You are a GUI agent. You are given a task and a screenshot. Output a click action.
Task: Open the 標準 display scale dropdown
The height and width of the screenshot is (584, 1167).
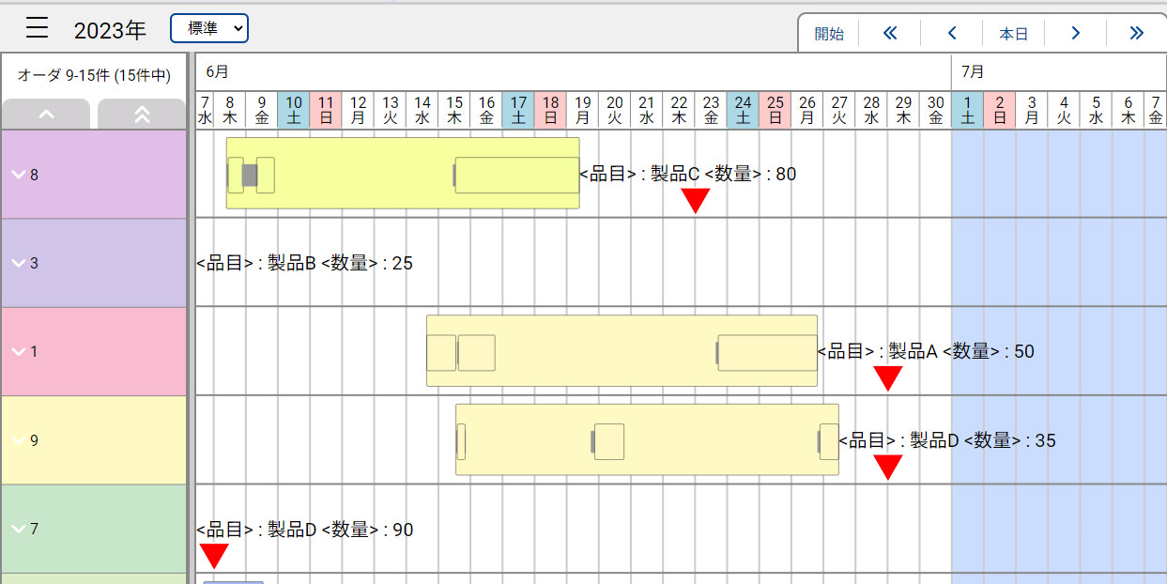pos(208,28)
